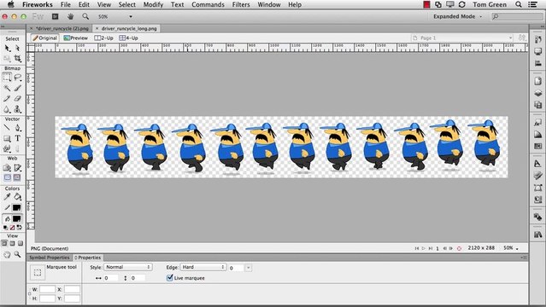Set default stroke and fill colors

coord(5,228)
